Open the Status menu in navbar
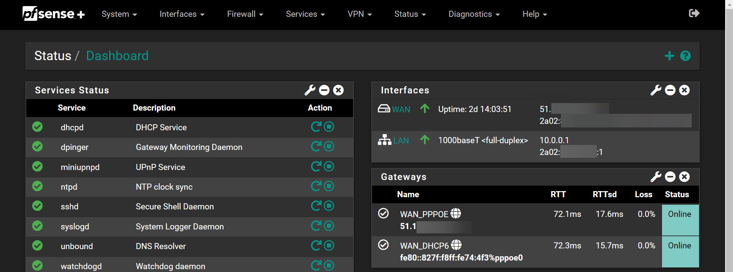733x272 pixels. [x=410, y=14]
